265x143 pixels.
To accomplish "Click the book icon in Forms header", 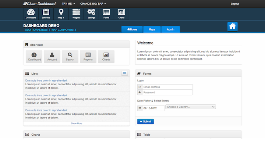I will point(139,73).
